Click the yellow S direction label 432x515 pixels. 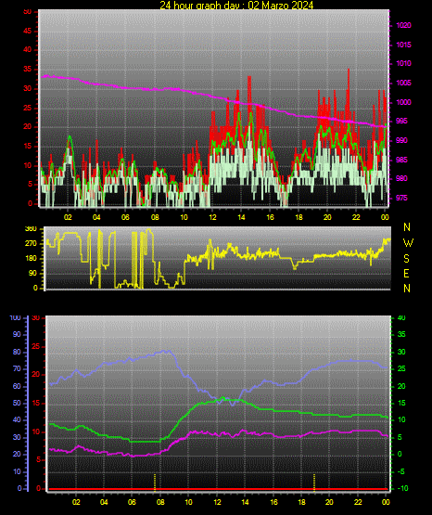point(406,259)
